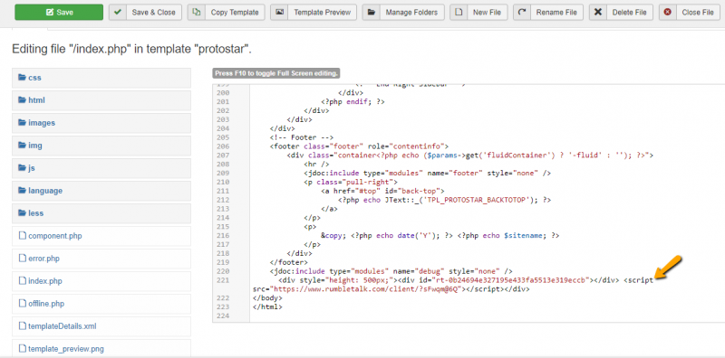The height and width of the screenshot is (358, 725).
Task: Click the fluidContainer code line
Action: 469,155
